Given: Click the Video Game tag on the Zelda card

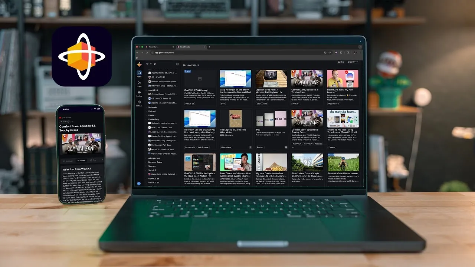Looking at the screenshot, I should 226,147.
